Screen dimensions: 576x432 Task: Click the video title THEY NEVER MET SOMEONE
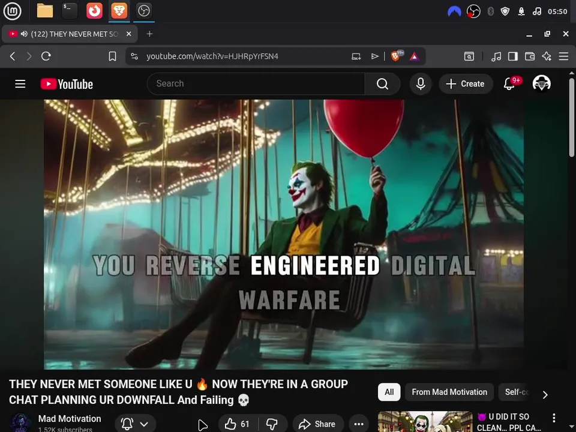(179, 392)
